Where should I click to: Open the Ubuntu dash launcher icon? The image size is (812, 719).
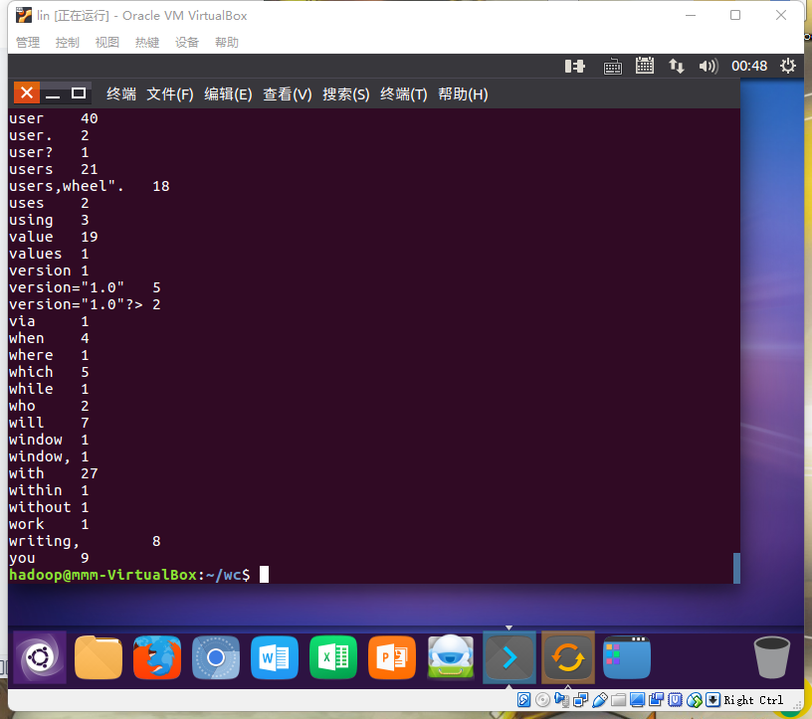point(40,657)
